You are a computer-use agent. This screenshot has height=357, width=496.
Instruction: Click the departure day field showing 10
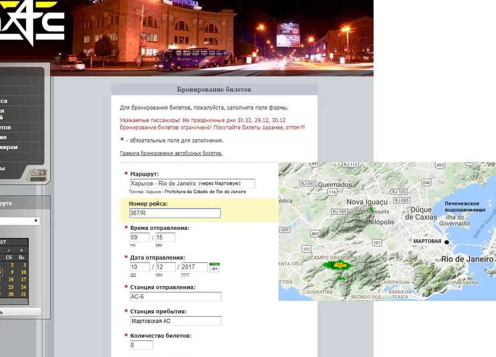[x=139, y=267]
